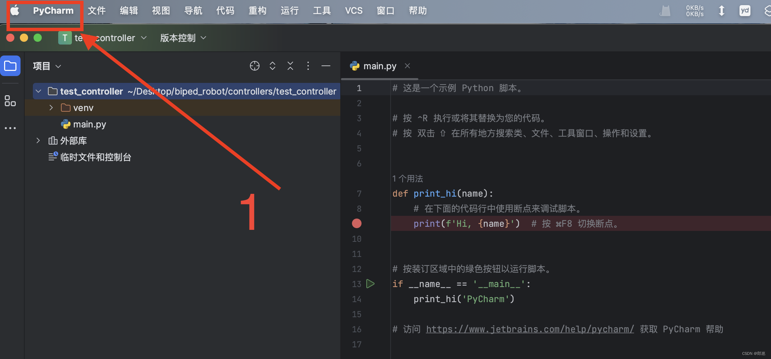Place cursor in print_hi('PyCharm') line

[464, 299]
